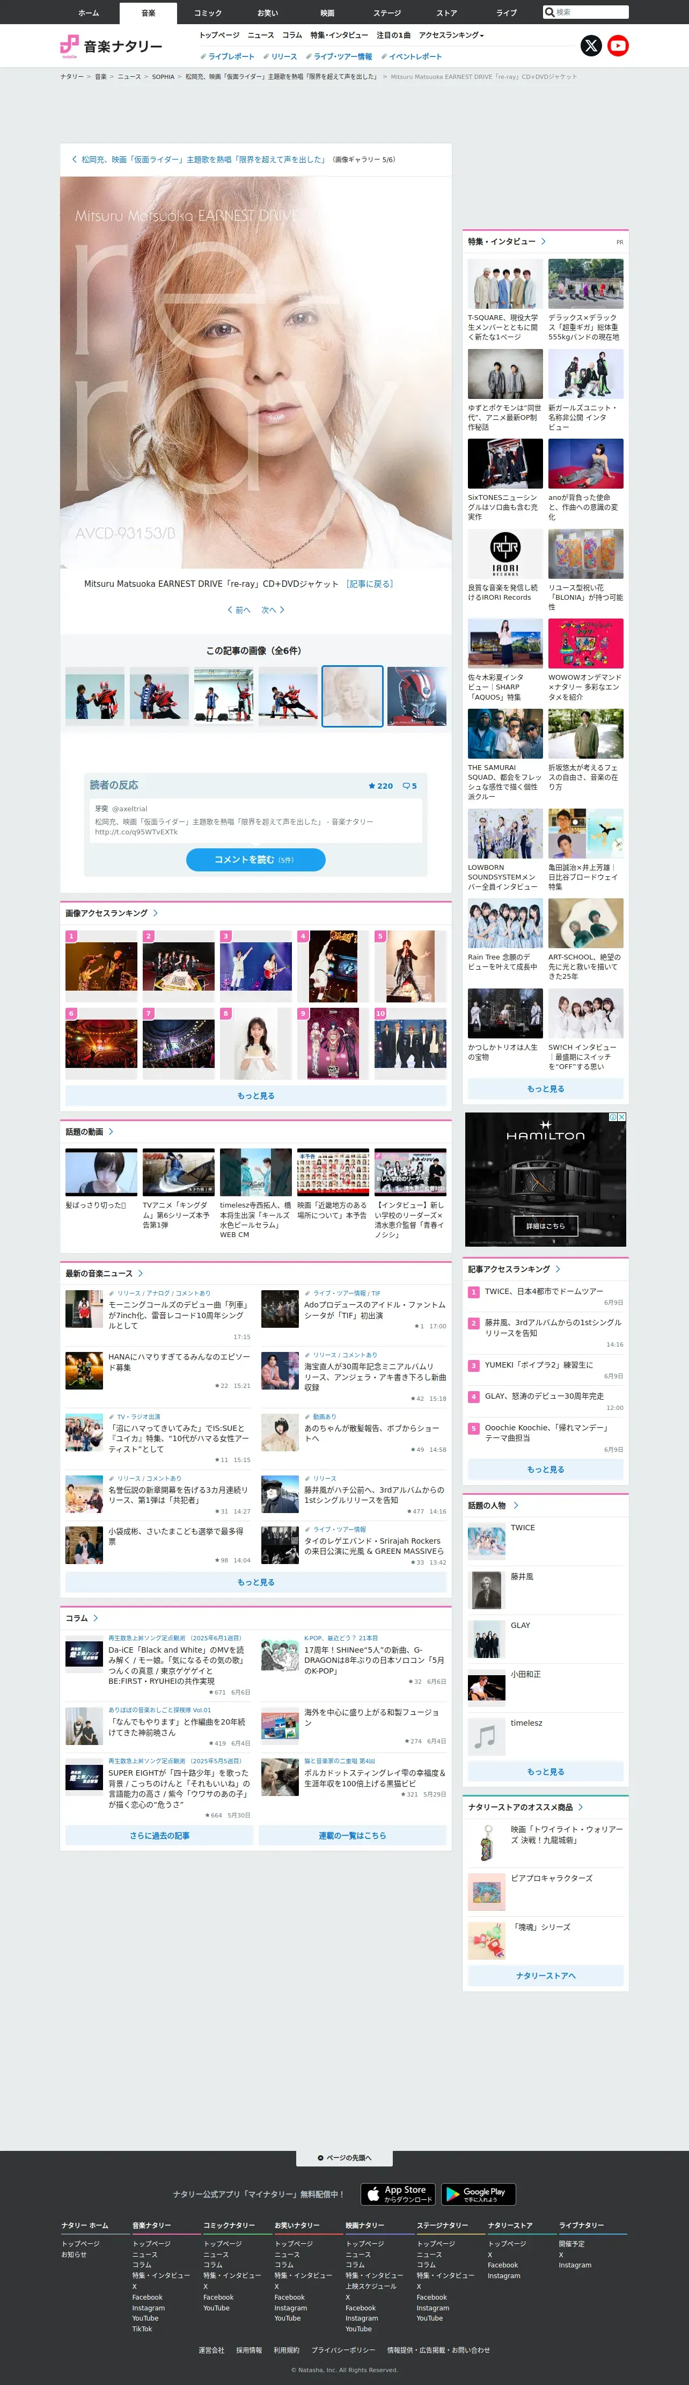Viewport: 689px width, 2385px height.
Task: Click the search input field
Action: click(x=591, y=12)
